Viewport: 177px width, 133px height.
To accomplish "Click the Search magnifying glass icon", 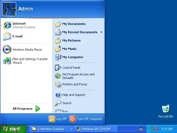I will (x=58, y=103).
